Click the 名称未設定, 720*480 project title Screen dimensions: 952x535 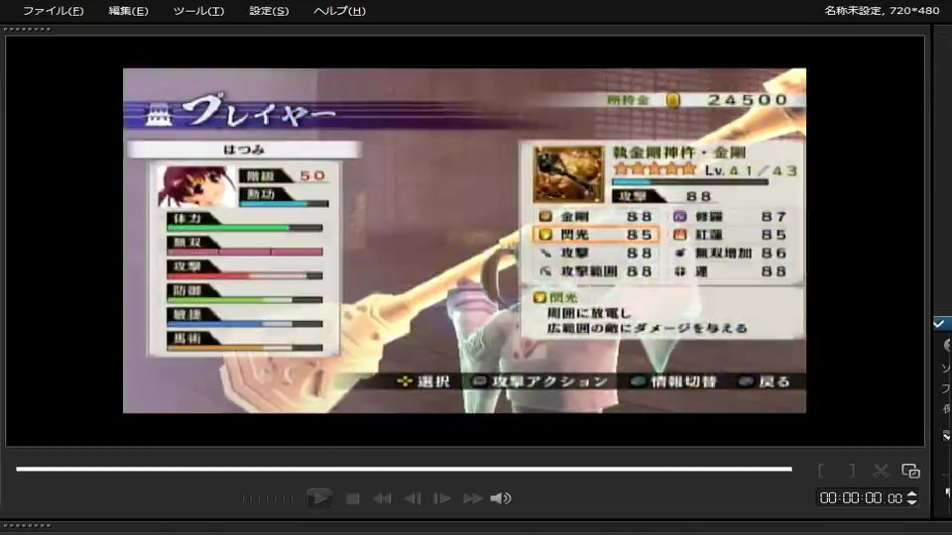(x=882, y=10)
